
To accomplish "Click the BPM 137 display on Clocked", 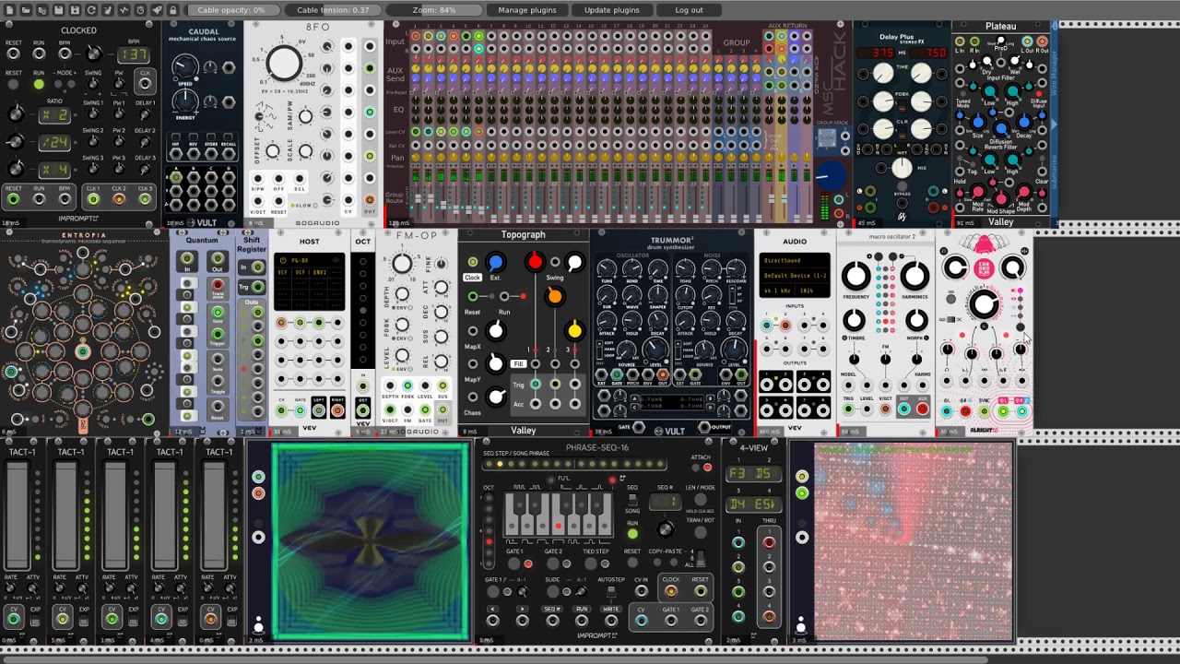I will (133, 55).
